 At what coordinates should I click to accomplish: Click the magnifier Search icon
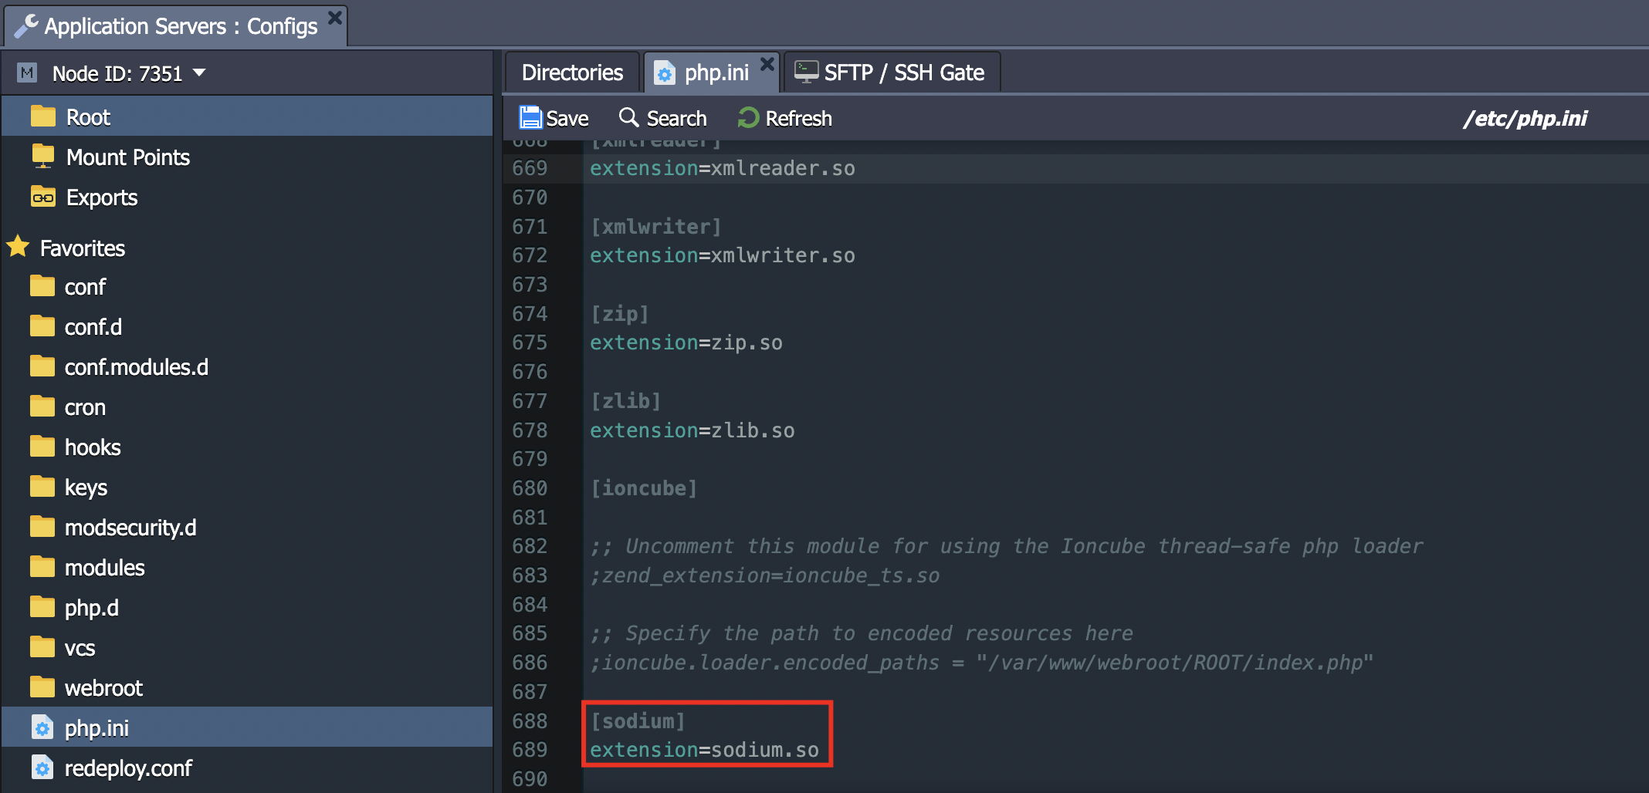click(629, 117)
